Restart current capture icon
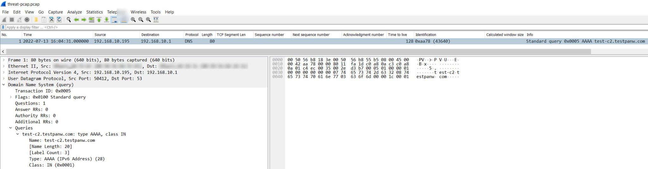 [19, 20]
